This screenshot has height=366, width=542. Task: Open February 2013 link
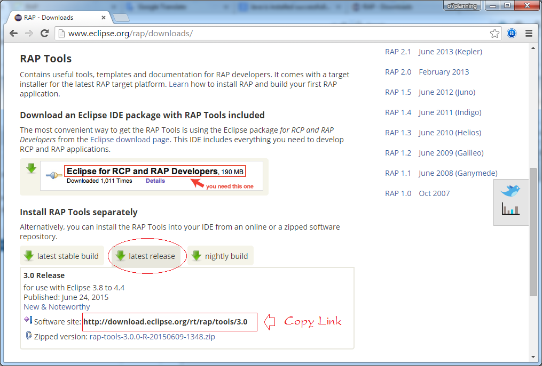point(444,72)
